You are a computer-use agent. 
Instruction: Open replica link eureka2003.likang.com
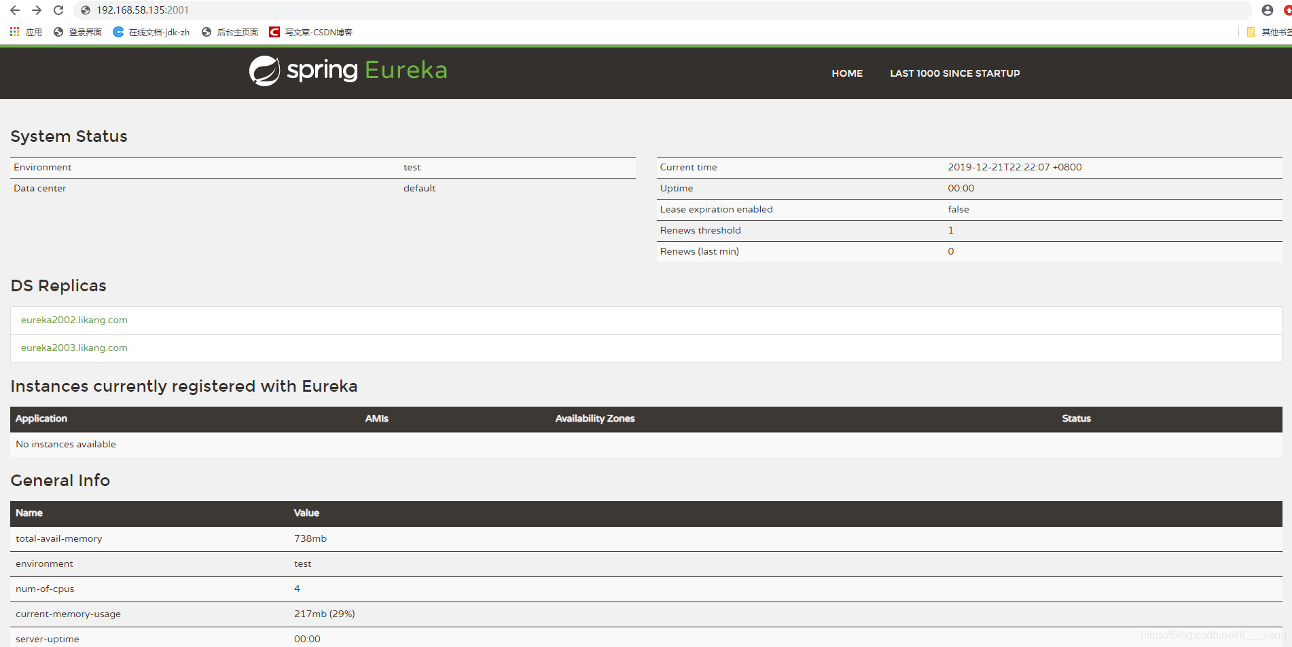click(74, 348)
